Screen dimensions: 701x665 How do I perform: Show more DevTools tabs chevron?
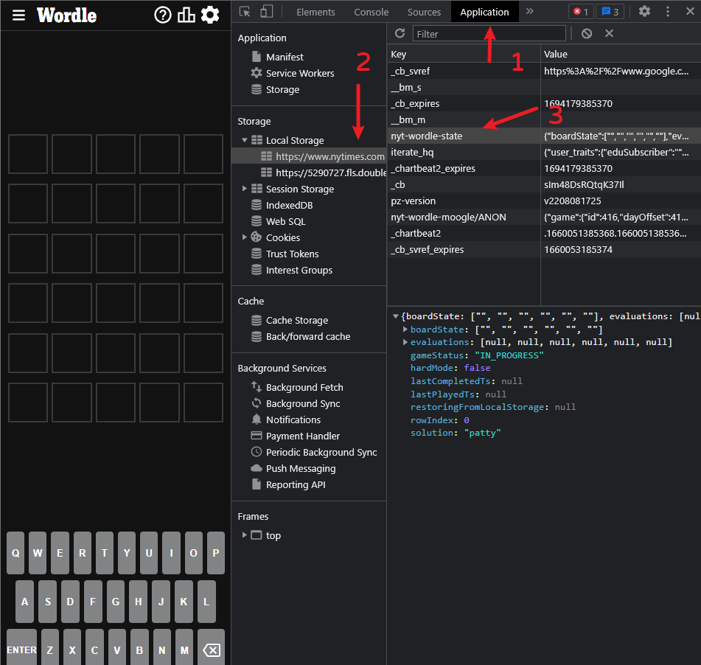[529, 12]
